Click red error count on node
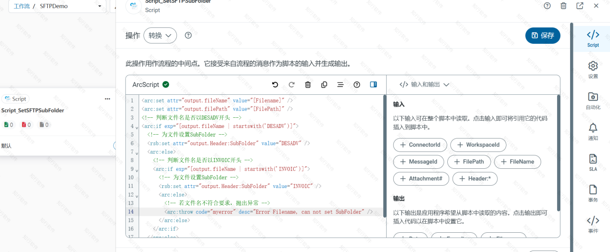This screenshot has width=610, height=252. pyautogui.click(x=26, y=125)
